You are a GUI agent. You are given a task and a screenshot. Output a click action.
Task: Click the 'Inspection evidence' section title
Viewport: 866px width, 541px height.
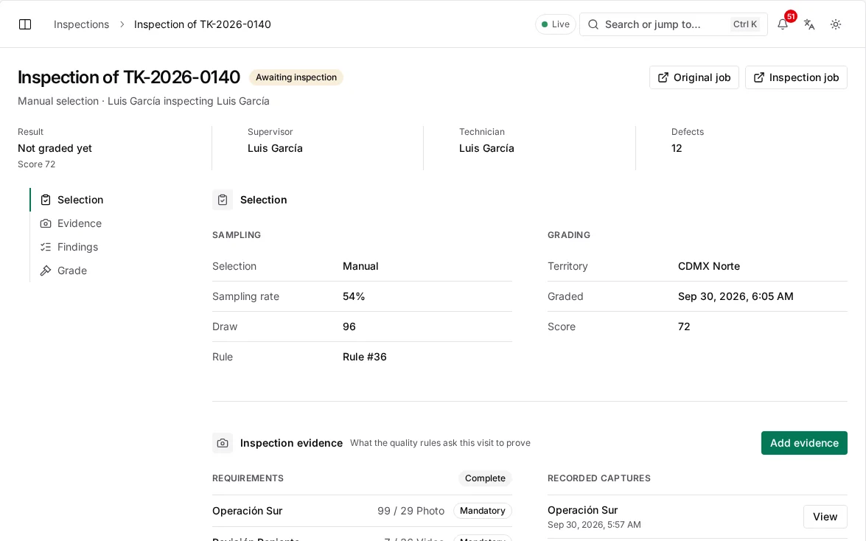(x=291, y=443)
